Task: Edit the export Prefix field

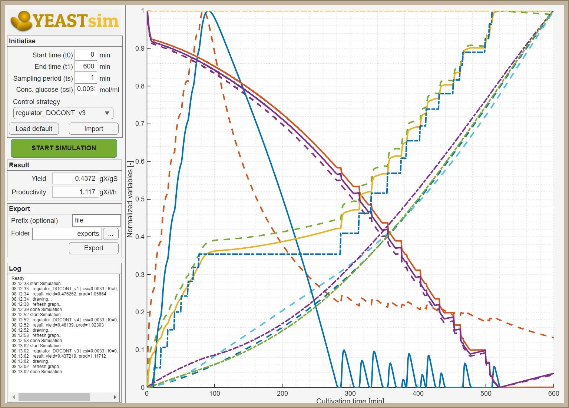Action: 96,220
